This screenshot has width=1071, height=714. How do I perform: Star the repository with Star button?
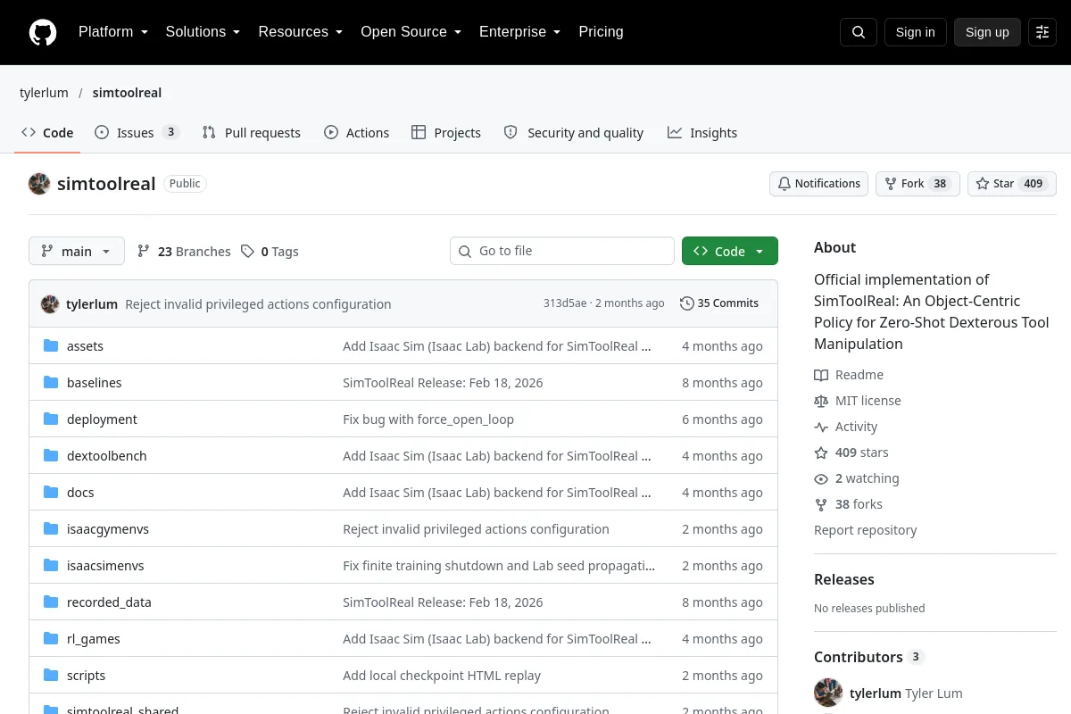click(1012, 184)
